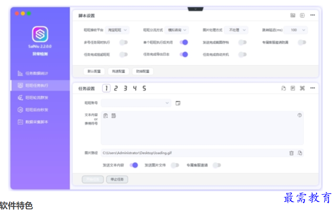Enable 发送图片文件 switch
This screenshot has height=211, width=335.
175,165
